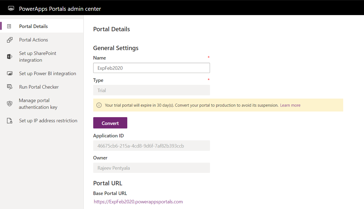
Task: Visit the ExpFeb2020 base portal URL
Action: (138, 201)
